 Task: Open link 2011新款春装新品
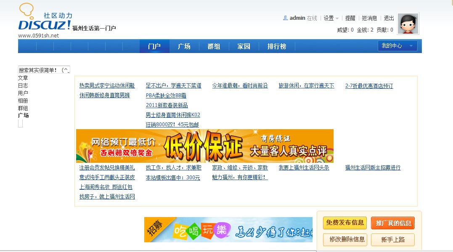[x=167, y=105]
